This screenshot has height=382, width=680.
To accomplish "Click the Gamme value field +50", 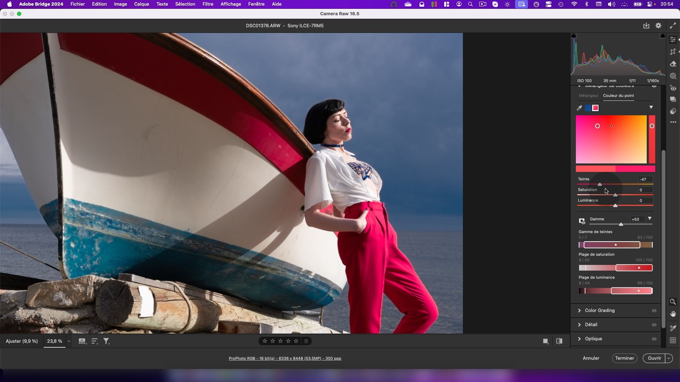I will click(x=637, y=219).
